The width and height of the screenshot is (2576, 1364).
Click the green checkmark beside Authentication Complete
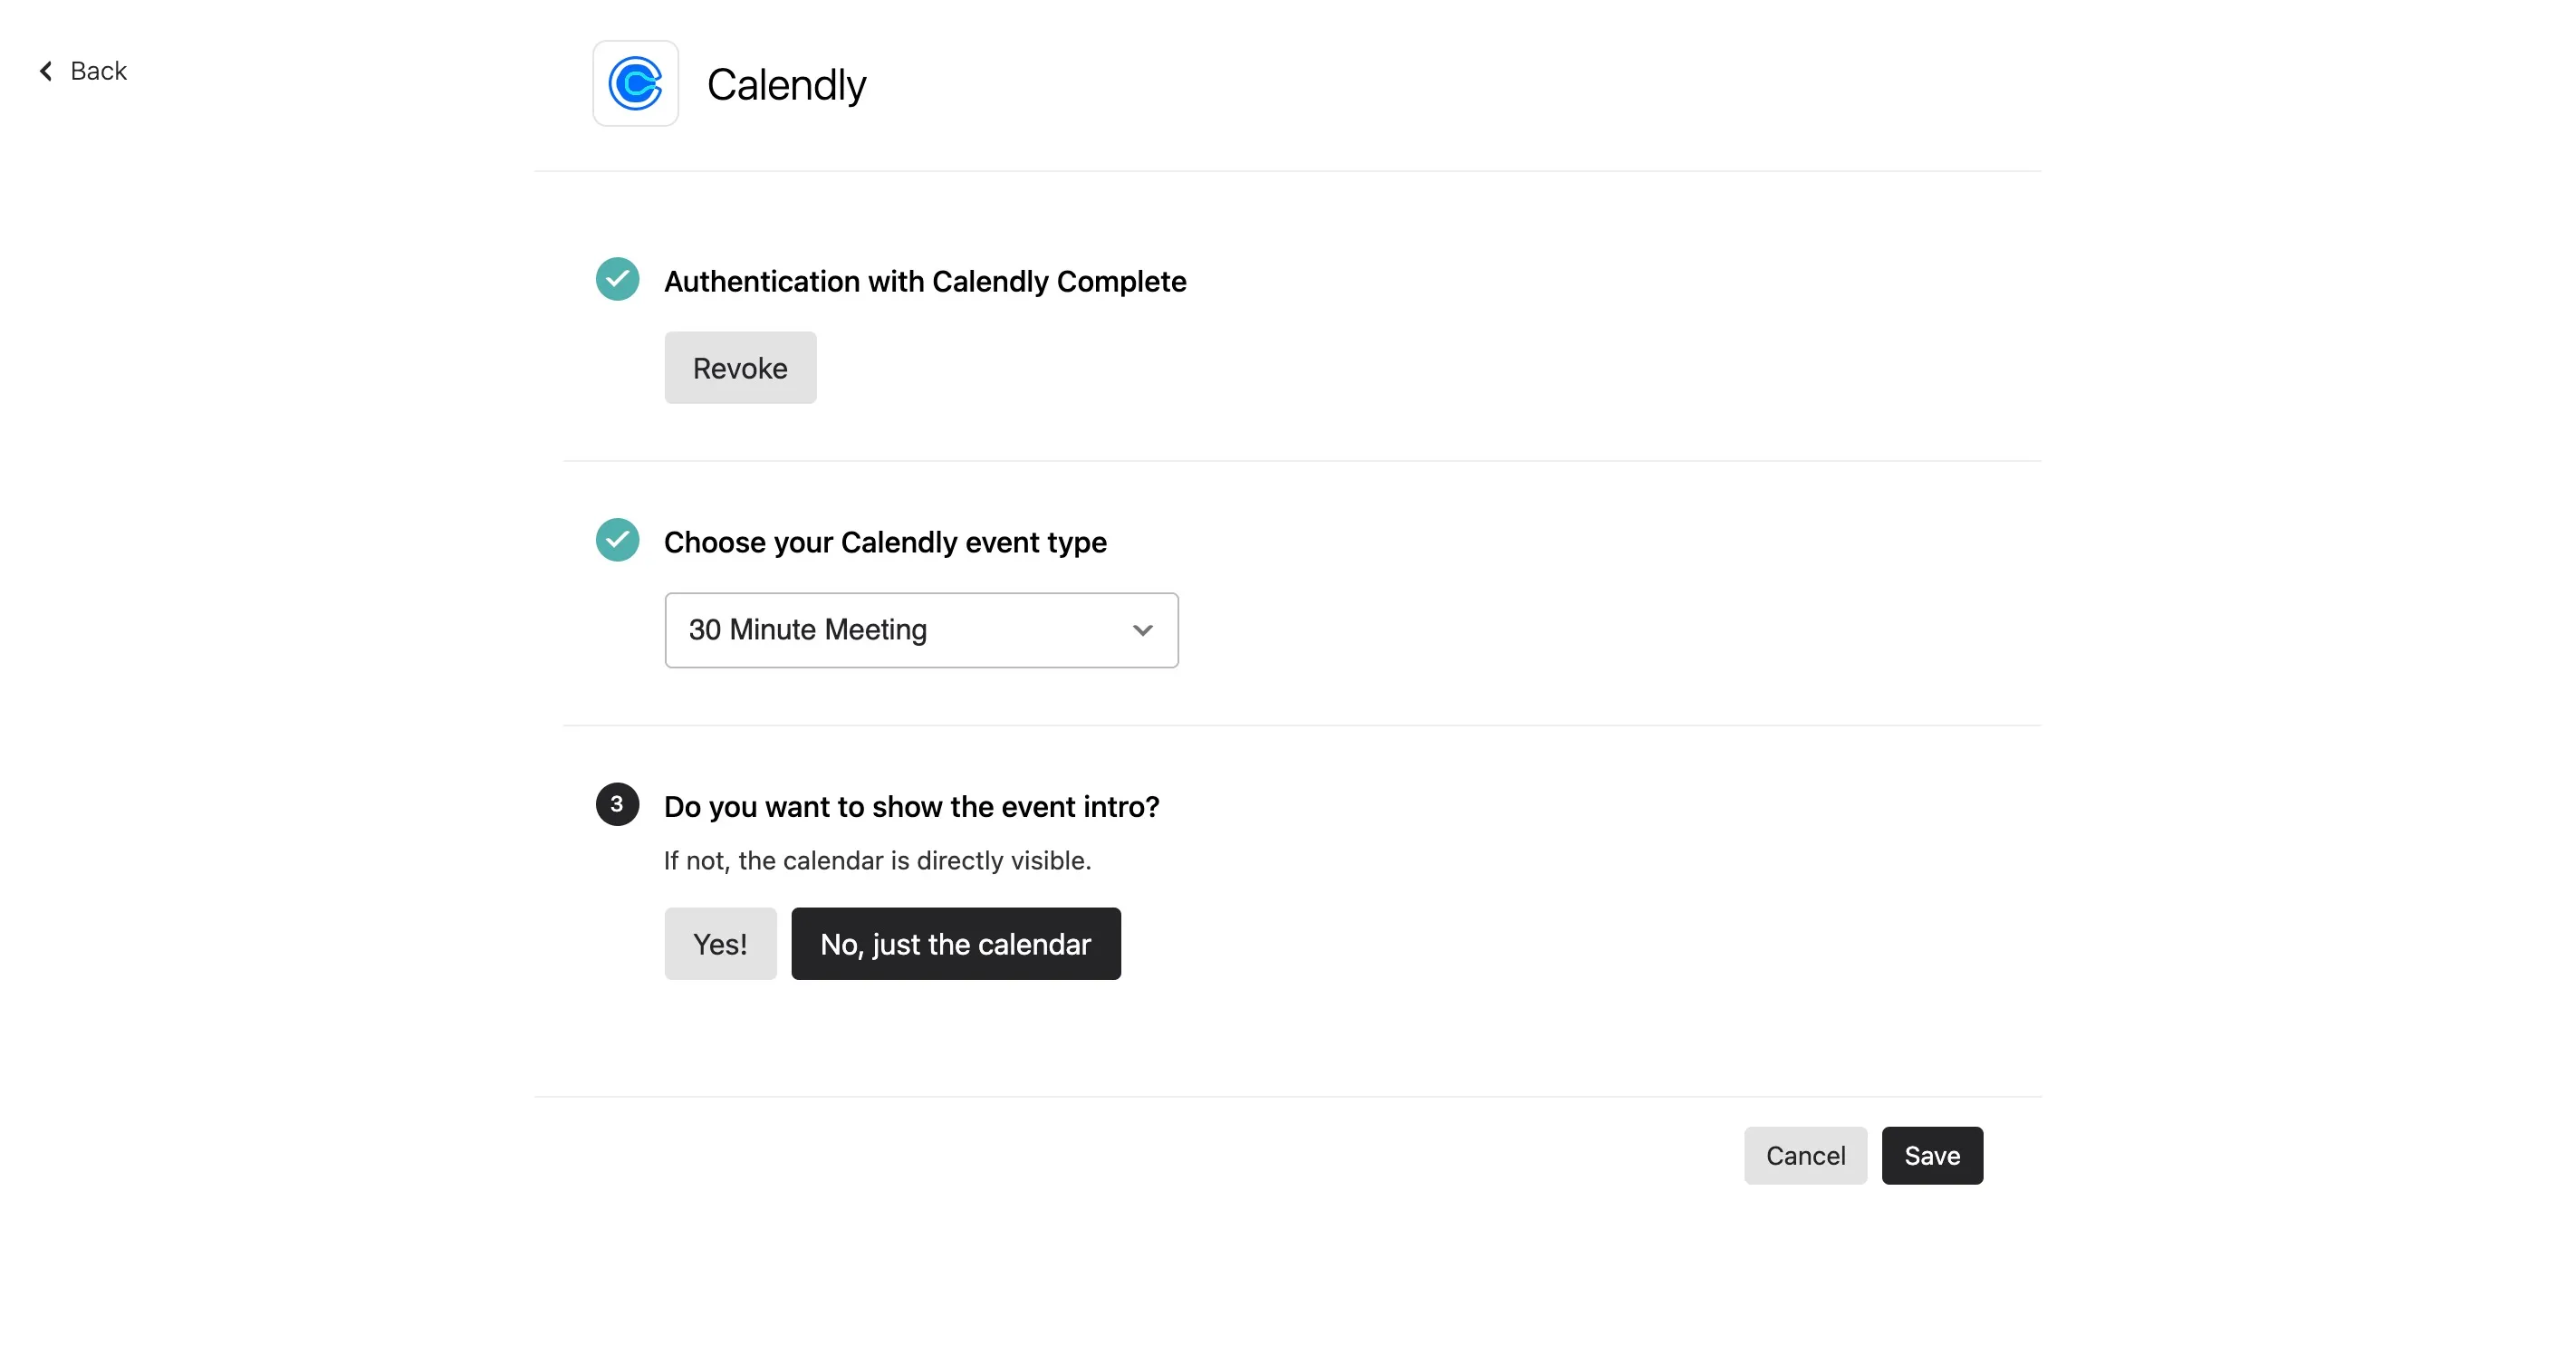click(617, 279)
